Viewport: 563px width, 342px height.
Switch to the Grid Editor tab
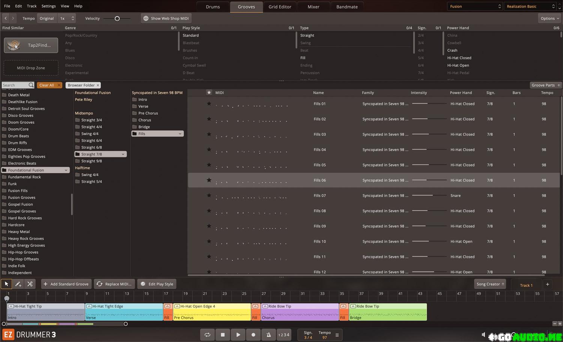pyautogui.click(x=280, y=7)
